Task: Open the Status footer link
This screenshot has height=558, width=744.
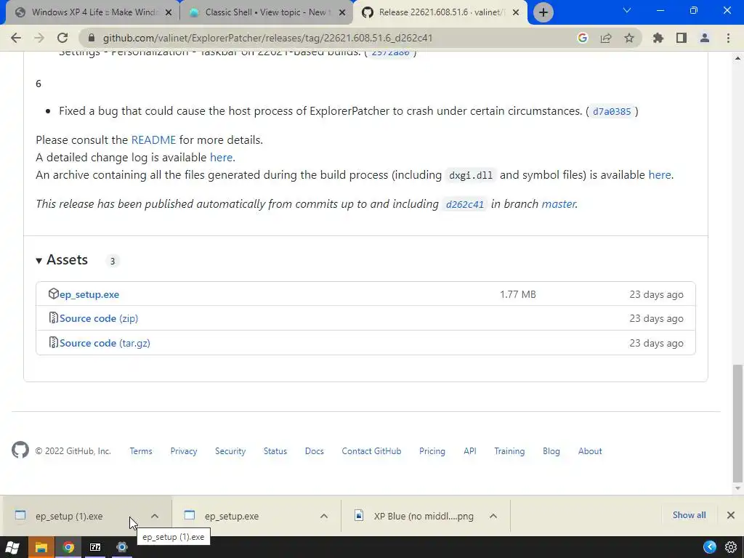Action: pyautogui.click(x=275, y=451)
